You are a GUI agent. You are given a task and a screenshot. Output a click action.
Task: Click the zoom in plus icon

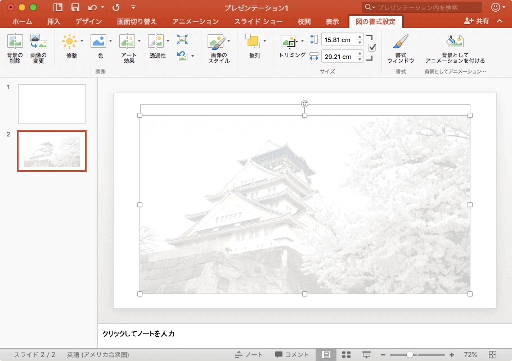pos(452,354)
